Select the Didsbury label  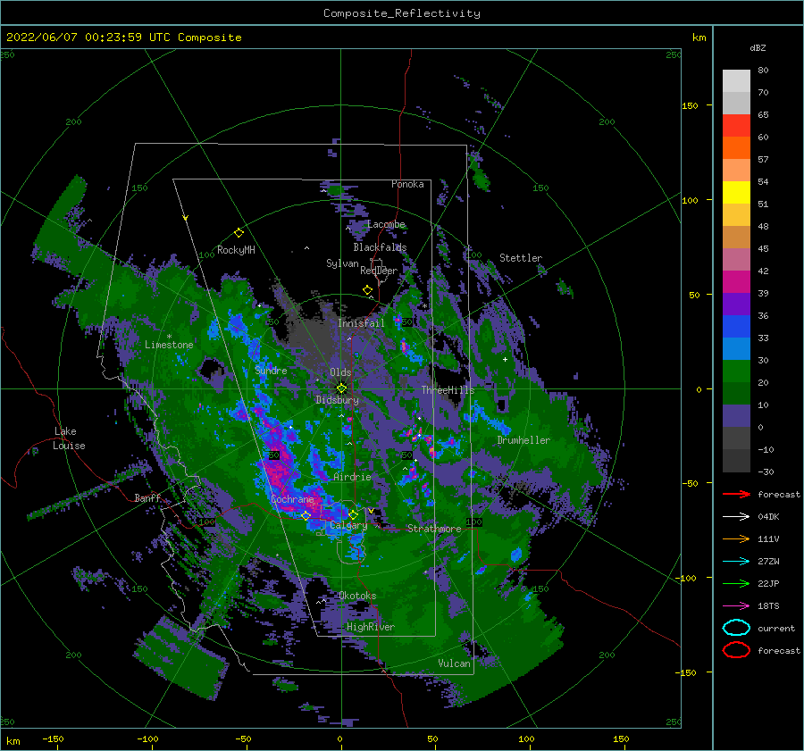click(x=337, y=400)
